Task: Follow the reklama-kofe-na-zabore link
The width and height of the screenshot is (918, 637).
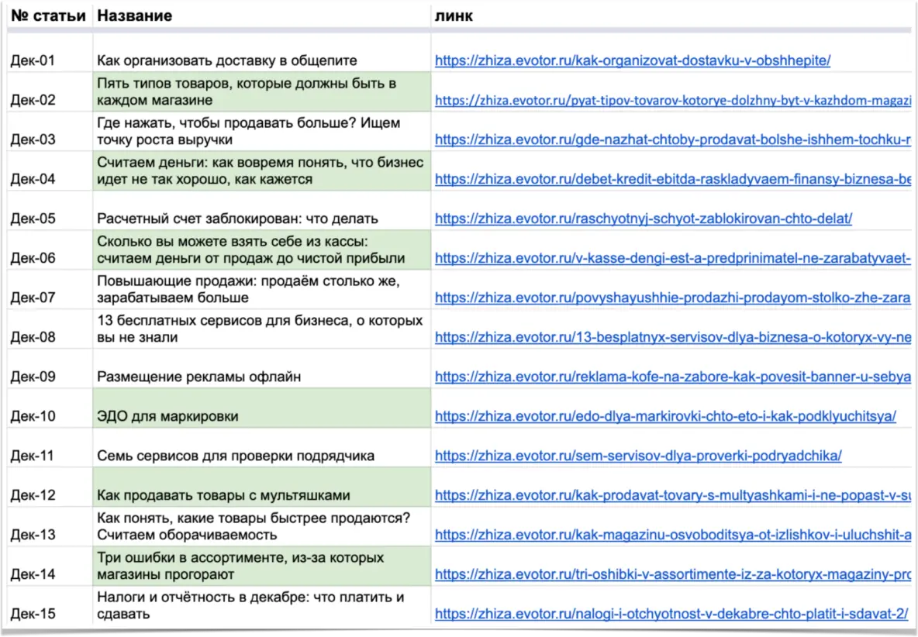Action: [x=671, y=377]
